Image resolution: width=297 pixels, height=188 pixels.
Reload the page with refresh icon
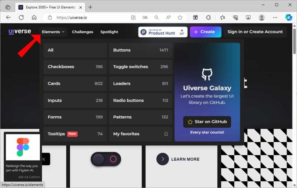pyautogui.click(x=21, y=17)
